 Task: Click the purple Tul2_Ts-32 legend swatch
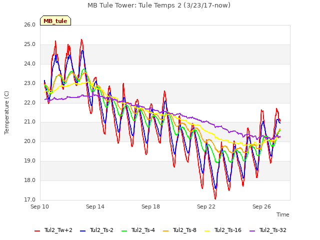252,231
